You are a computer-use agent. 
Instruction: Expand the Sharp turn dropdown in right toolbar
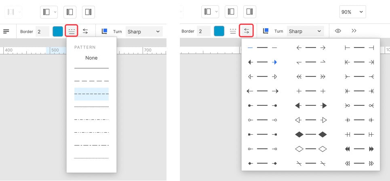[305, 31]
